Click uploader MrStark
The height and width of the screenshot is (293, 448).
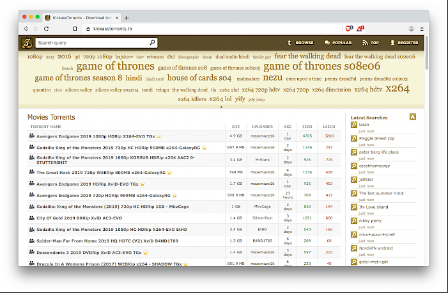pyautogui.click(x=262, y=160)
